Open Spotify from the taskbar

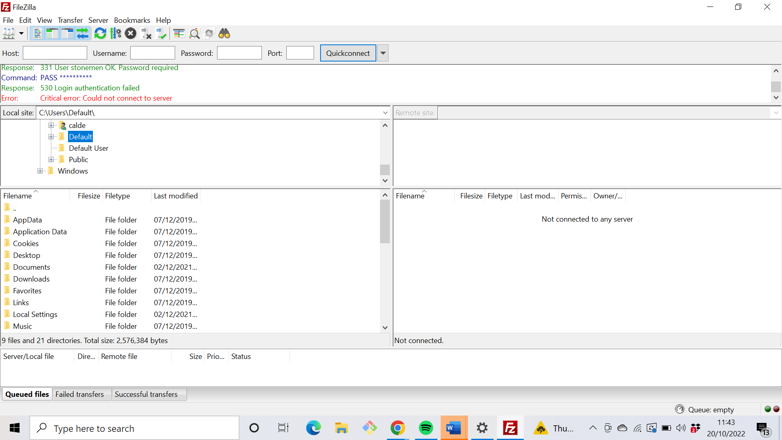pos(426,428)
